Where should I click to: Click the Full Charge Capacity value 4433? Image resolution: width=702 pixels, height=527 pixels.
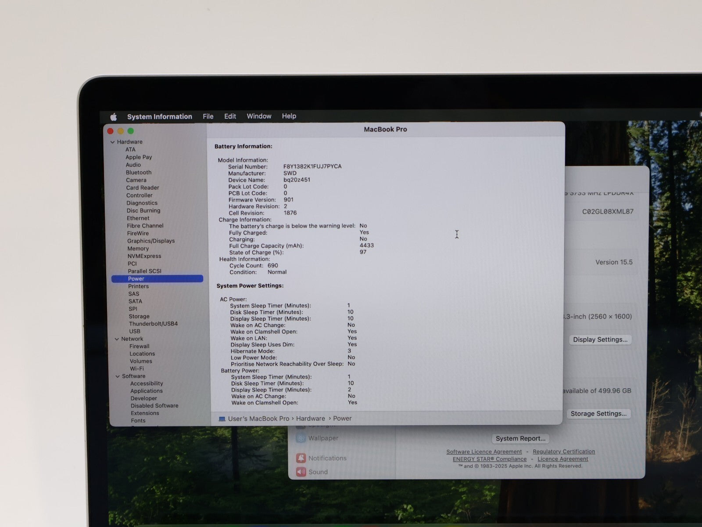[367, 245]
